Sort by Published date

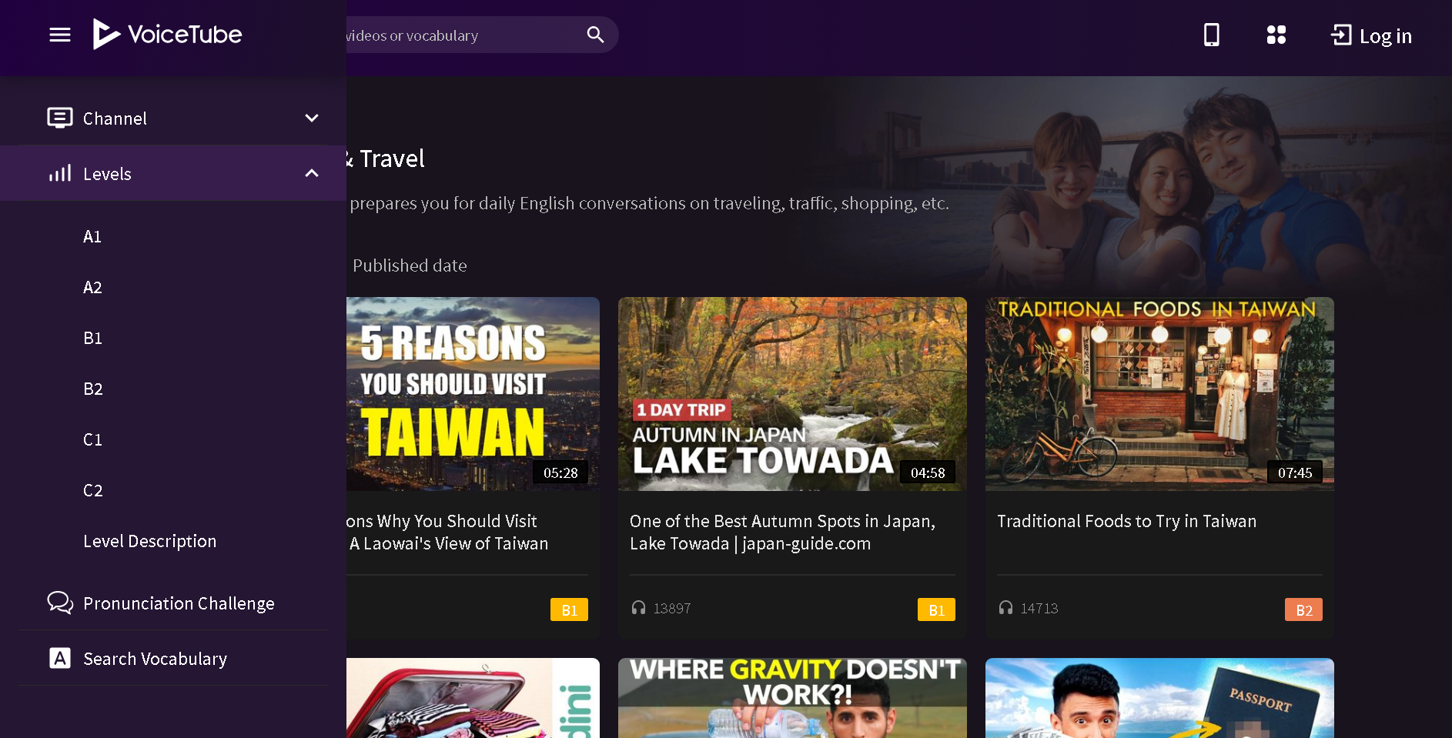click(x=410, y=265)
